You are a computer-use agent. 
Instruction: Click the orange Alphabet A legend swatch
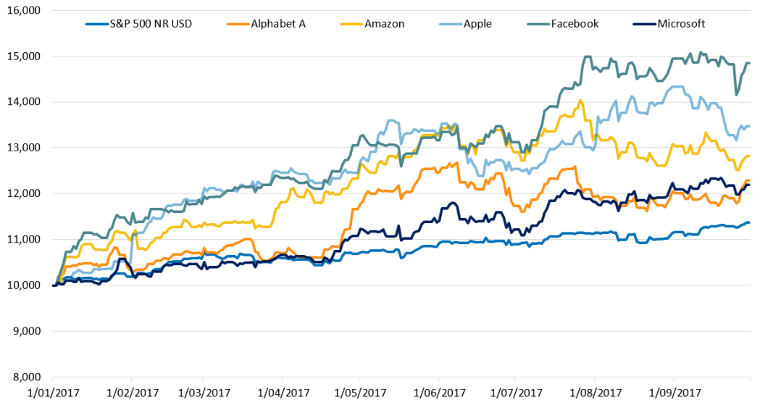(x=236, y=24)
